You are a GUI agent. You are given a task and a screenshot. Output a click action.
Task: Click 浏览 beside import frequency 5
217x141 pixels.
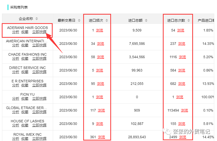tap(99, 70)
